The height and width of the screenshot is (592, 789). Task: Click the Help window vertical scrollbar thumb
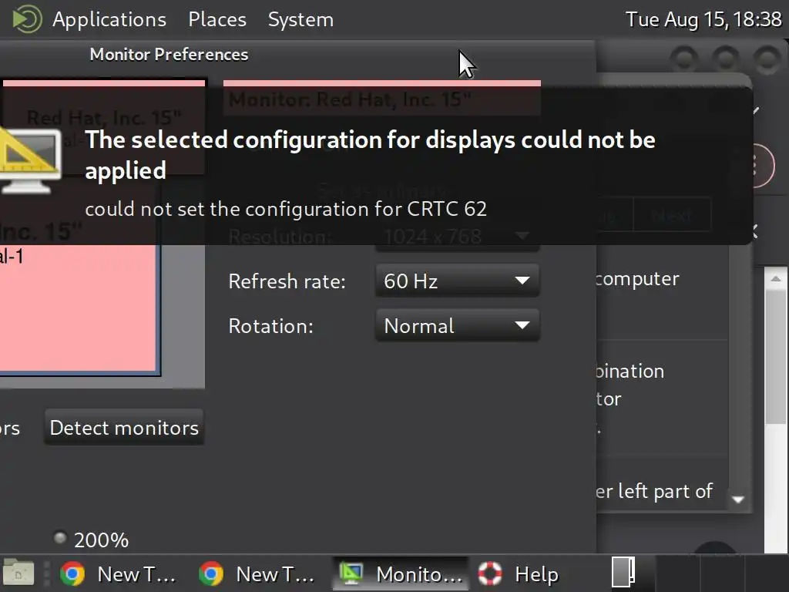(x=775, y=356)
